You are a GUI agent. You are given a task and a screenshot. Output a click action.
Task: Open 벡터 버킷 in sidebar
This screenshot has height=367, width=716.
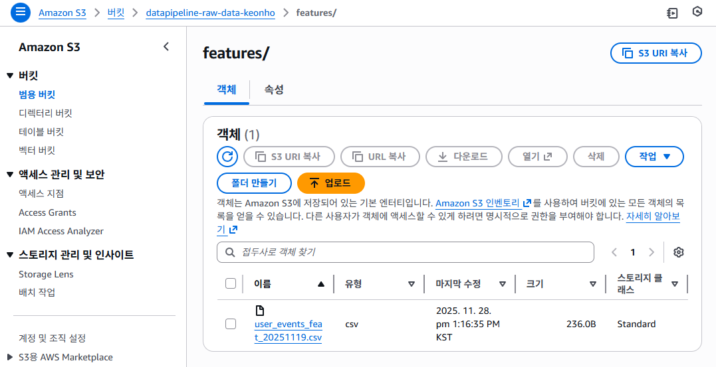37,150
